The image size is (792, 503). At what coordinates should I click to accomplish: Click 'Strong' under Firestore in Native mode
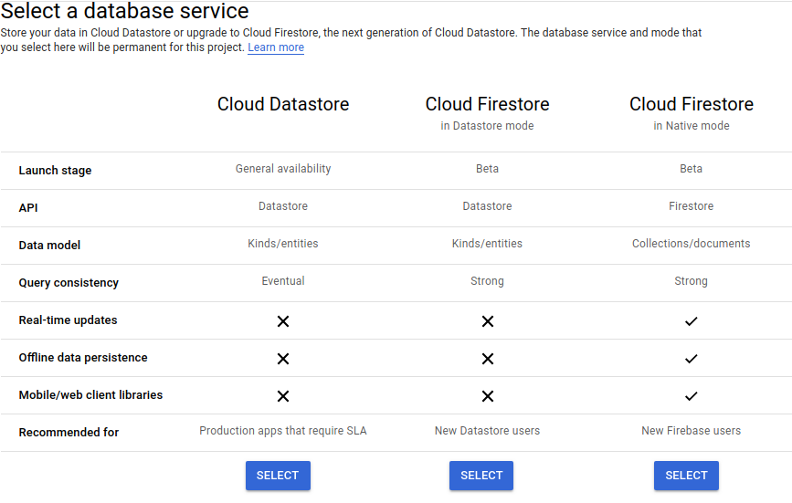[x=691, y=281]
